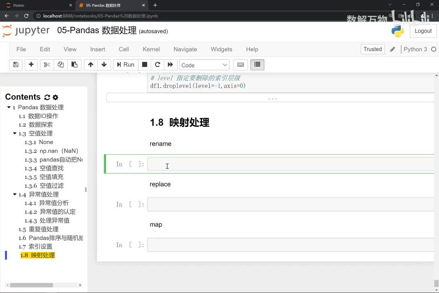This screenshot has height=293, width=439.
Task: Toggle the table of contents sidebar
Action: 257,65
